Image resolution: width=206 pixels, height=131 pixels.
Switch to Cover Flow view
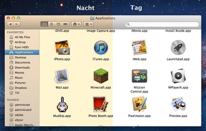[65, 24]
